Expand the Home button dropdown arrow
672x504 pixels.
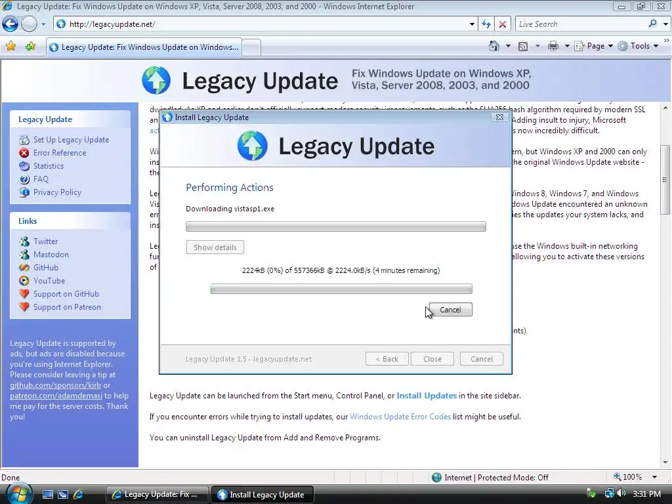[x=509, y=46]
